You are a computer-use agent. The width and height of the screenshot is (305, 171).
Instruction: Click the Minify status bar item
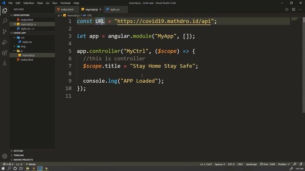coord(30,164)
